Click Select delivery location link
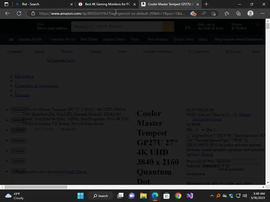 point(207,119)
